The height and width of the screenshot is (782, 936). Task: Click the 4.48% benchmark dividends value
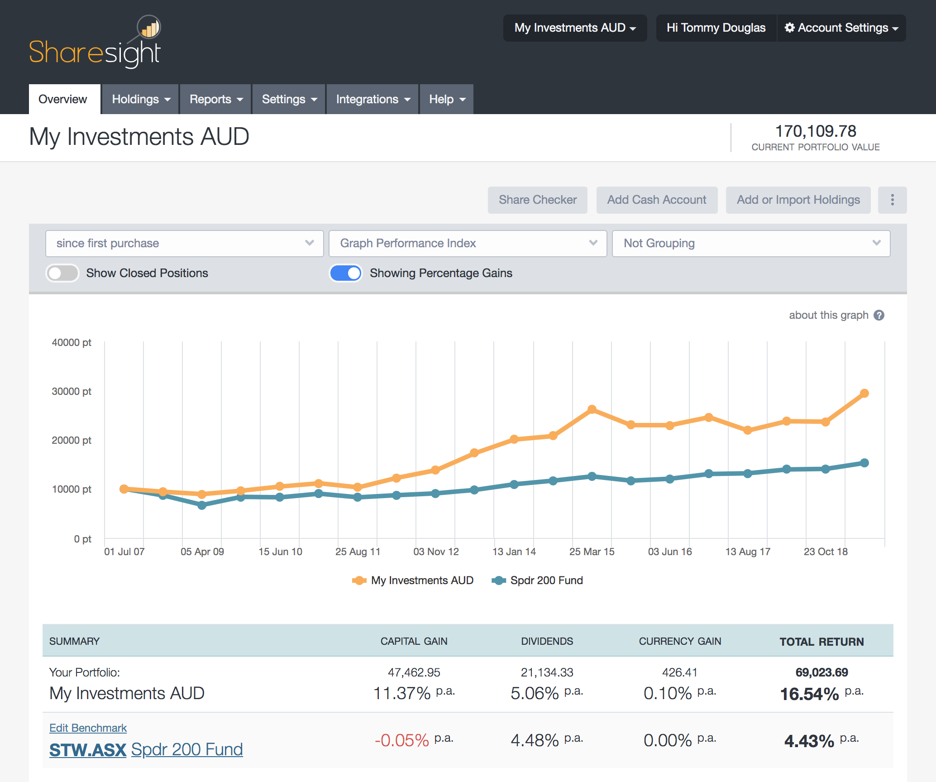(535, 741)
